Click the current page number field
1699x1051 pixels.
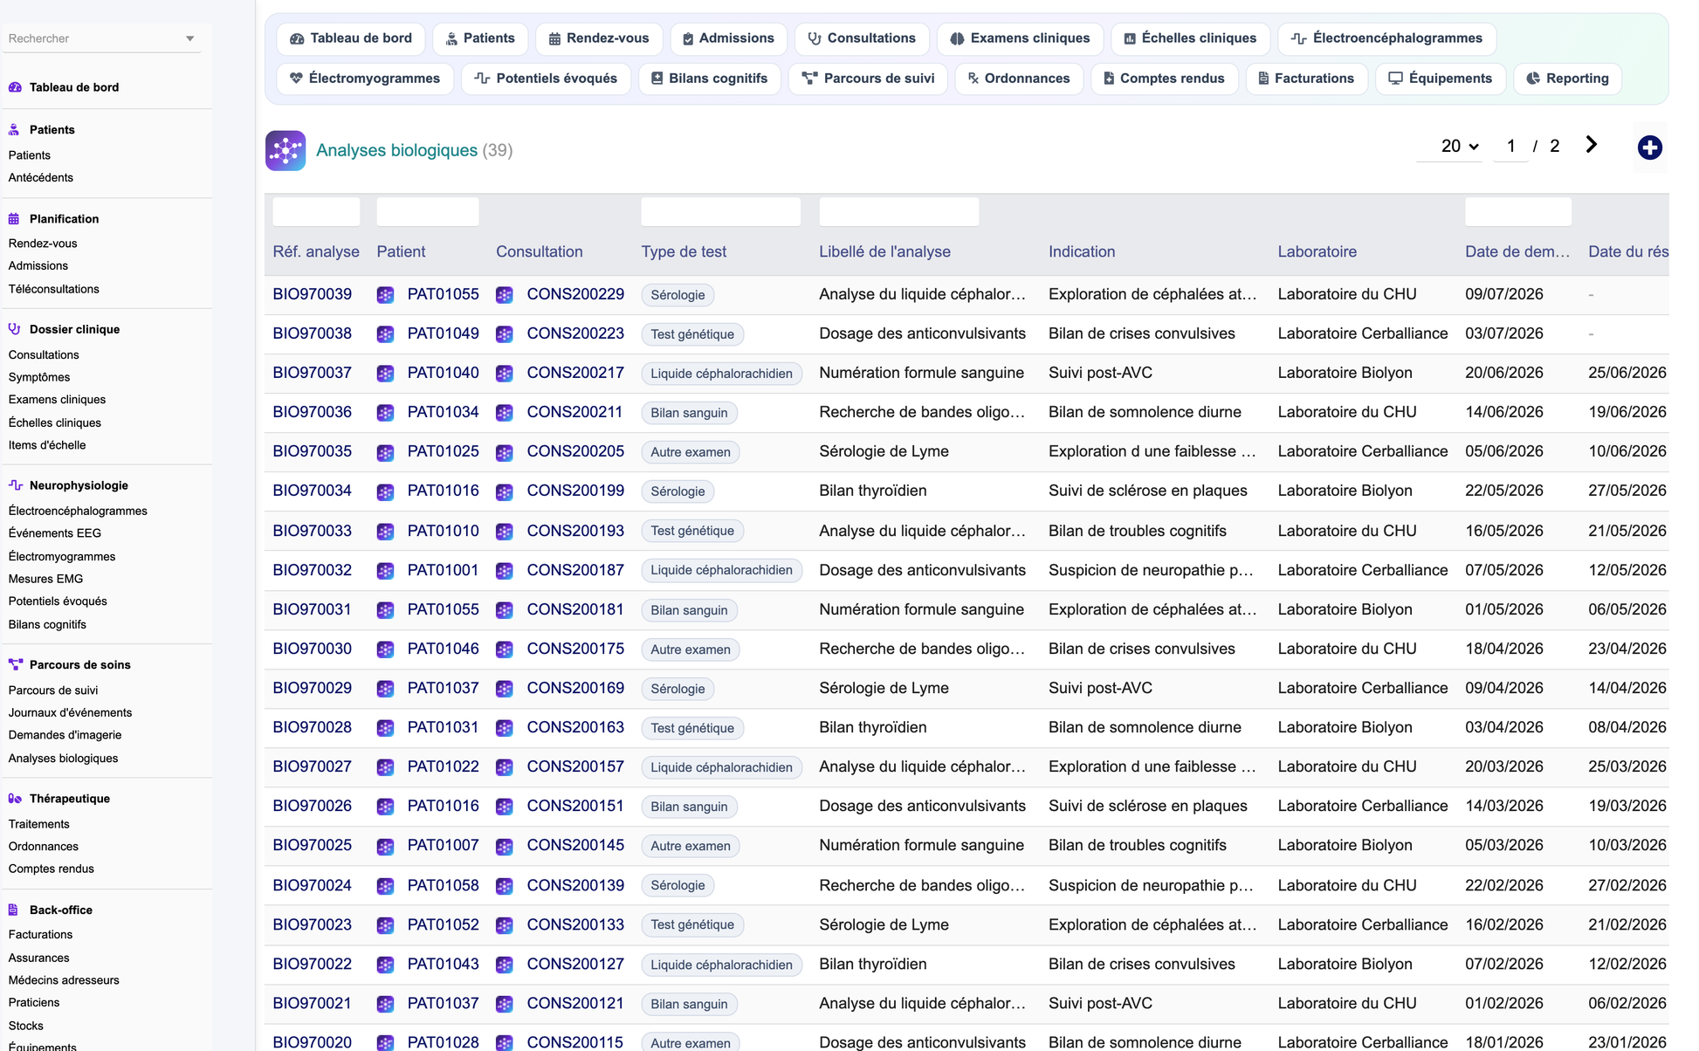1510,146
